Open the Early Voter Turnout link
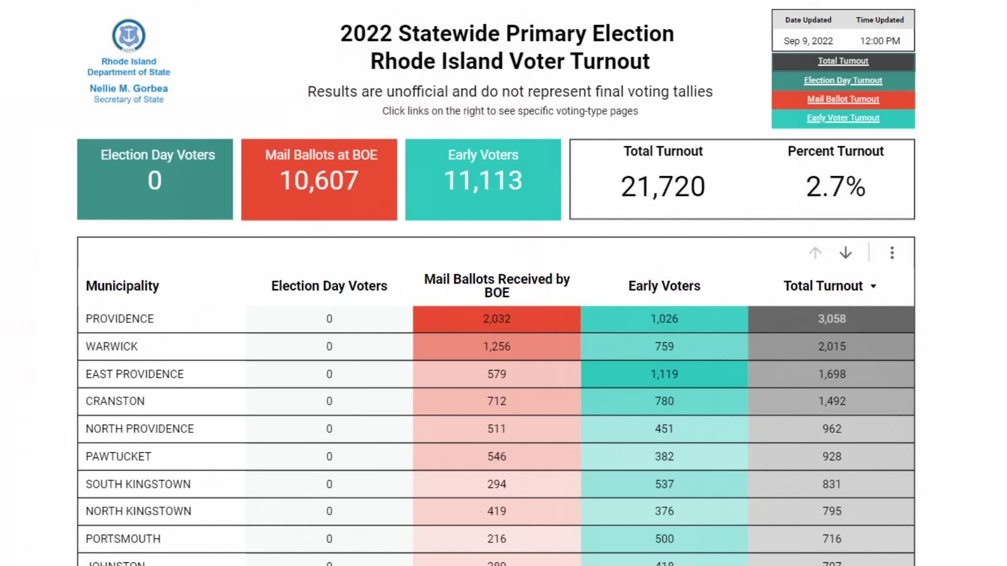 [x=843, y=118]
